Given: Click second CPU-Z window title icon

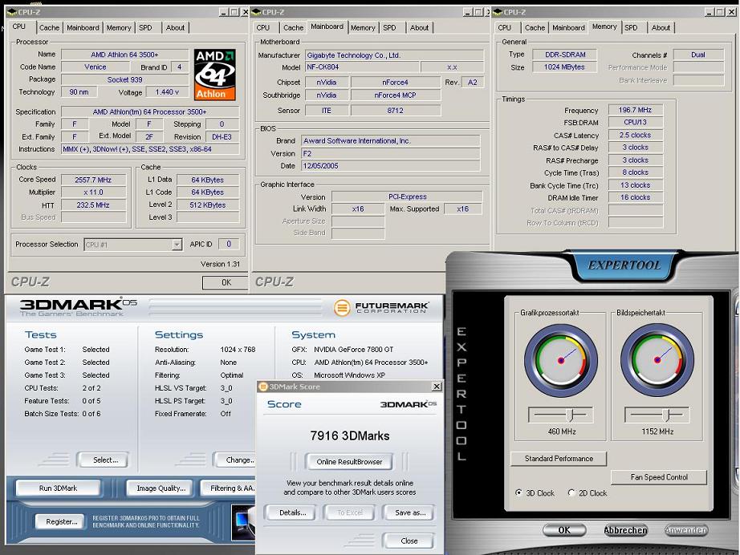Looking at the screenshot, I should [x=256, y=12].
